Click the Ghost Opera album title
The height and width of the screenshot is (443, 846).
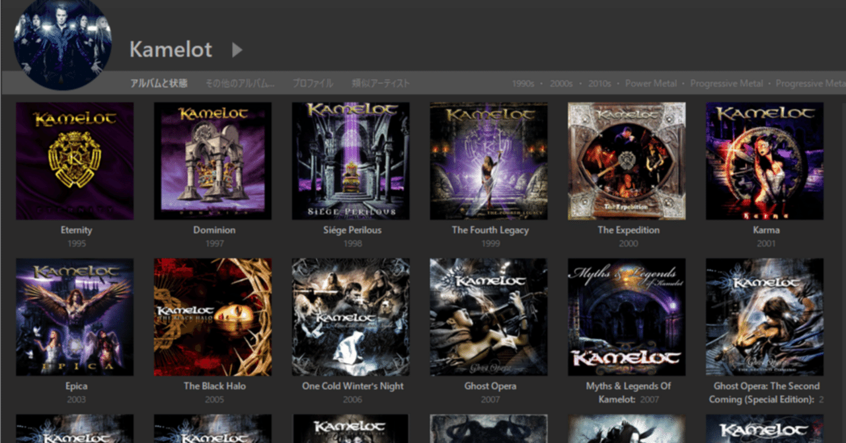(x=490, y=386)
